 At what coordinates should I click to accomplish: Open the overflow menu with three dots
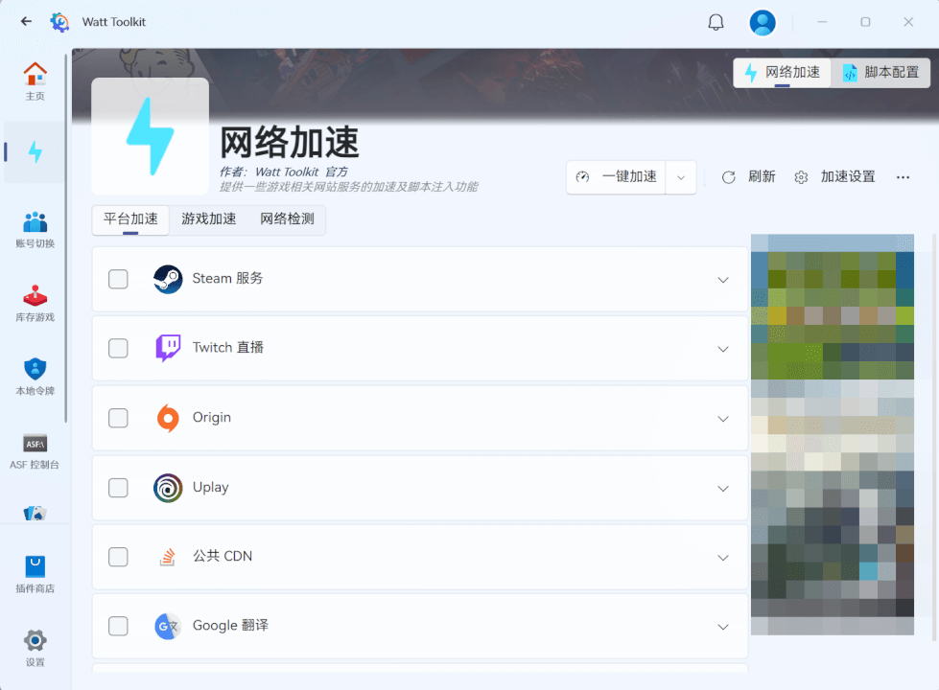(x=902, y=177)
